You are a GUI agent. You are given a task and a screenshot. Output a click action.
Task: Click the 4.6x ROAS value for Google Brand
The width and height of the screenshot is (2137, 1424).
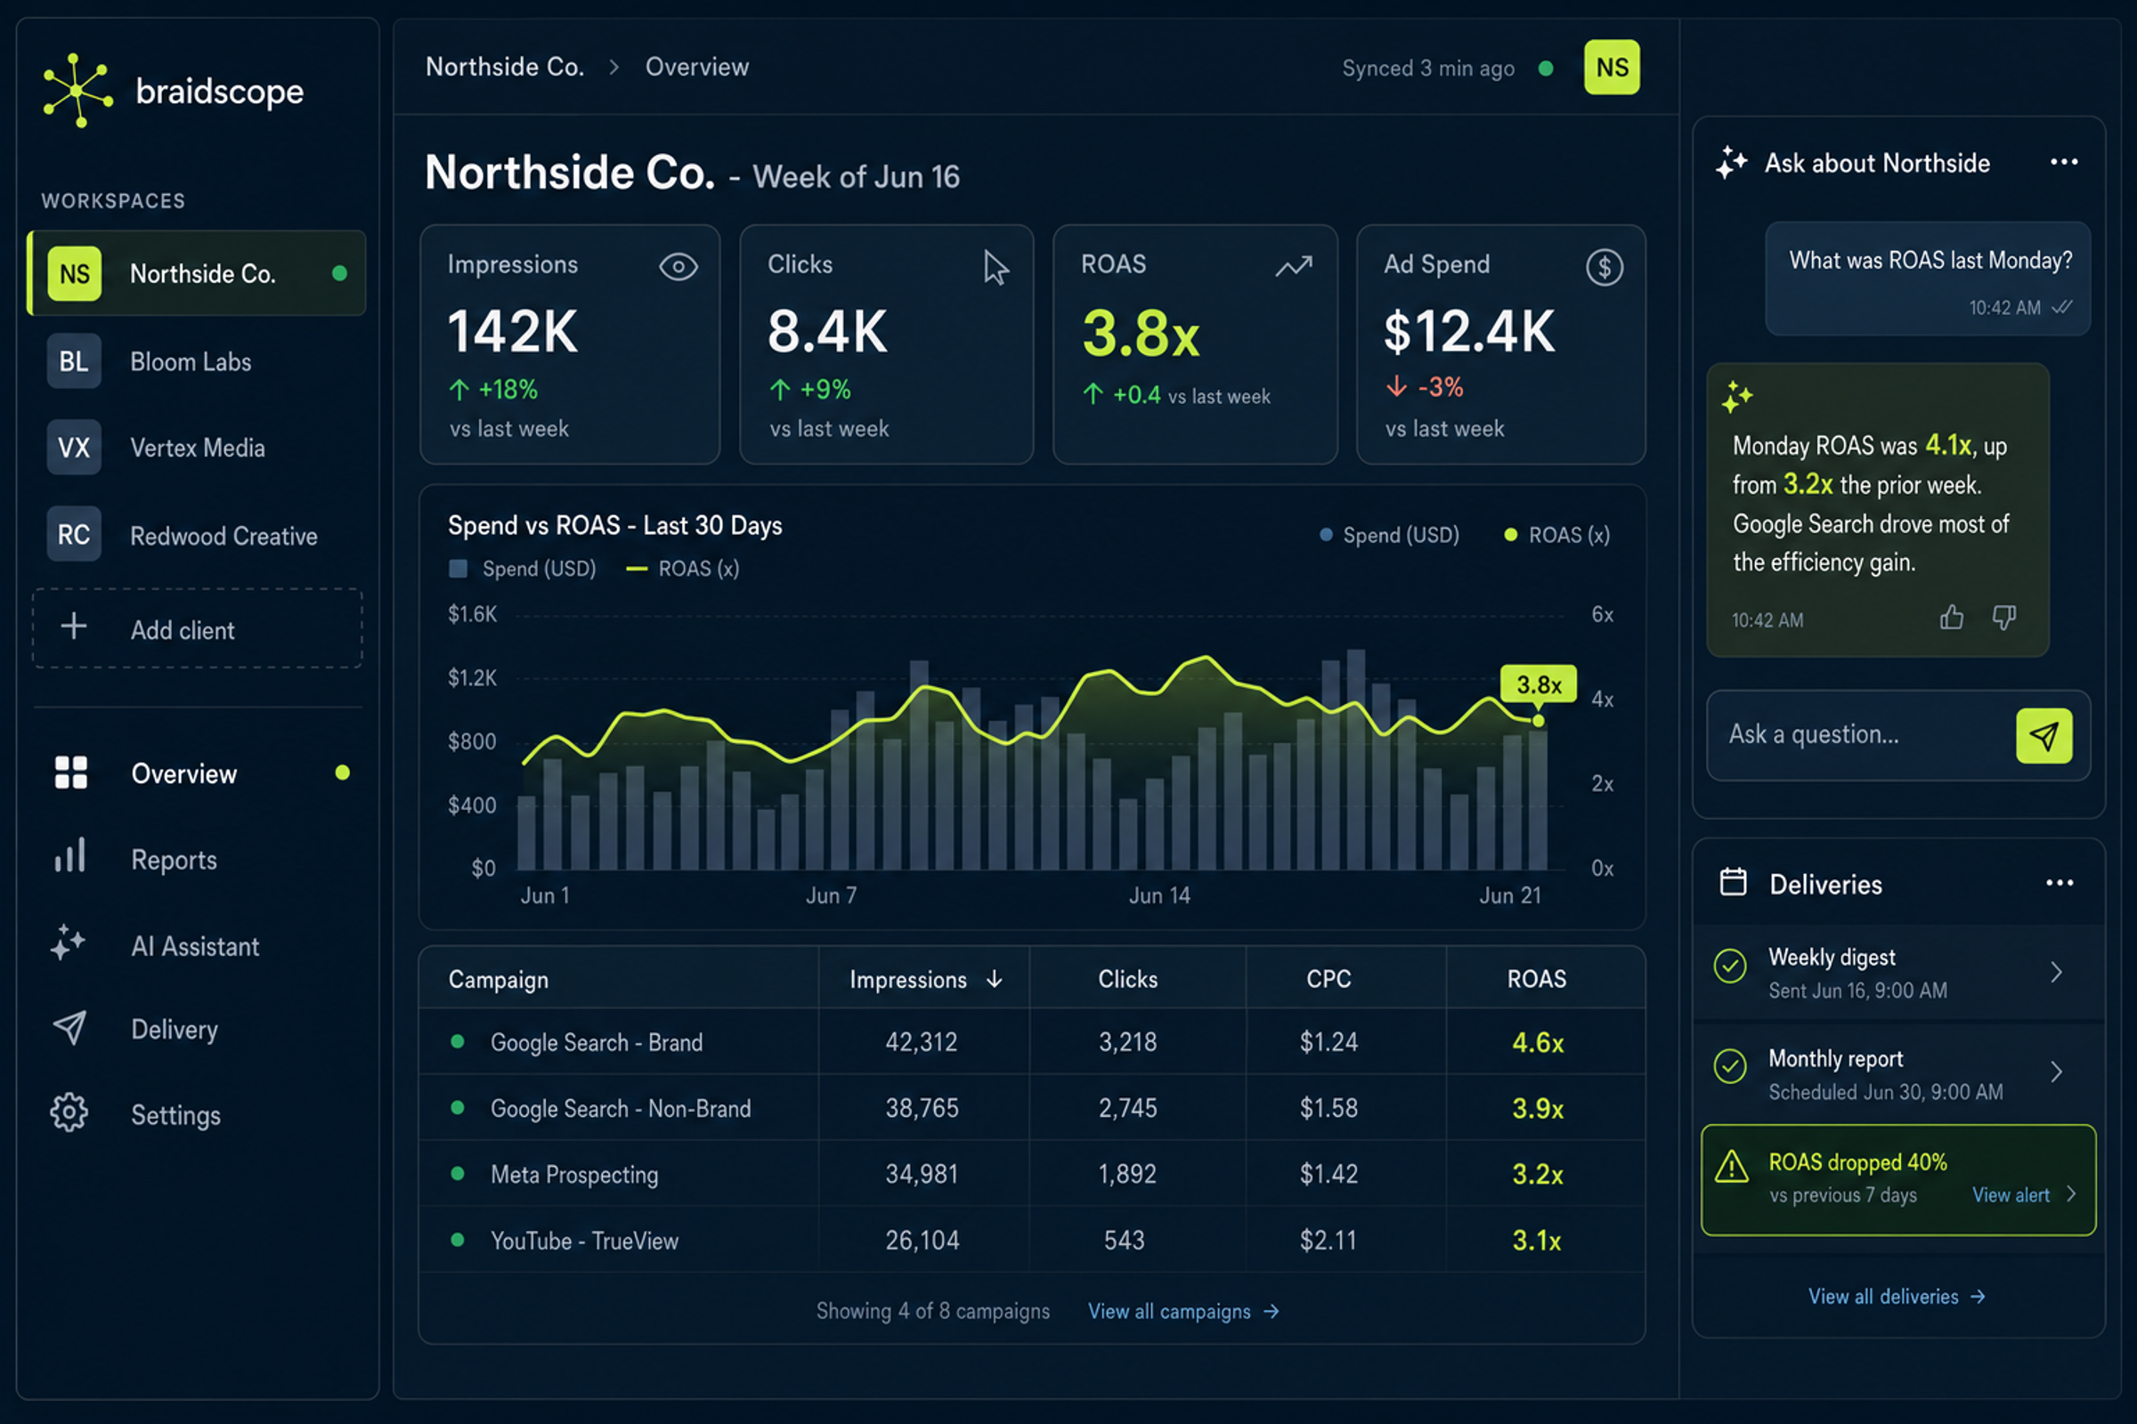point(1538,1042)
